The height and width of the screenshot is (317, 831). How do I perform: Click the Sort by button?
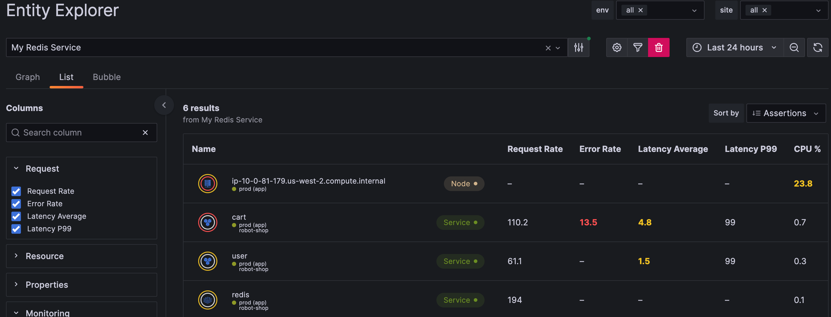click(726, 113)
